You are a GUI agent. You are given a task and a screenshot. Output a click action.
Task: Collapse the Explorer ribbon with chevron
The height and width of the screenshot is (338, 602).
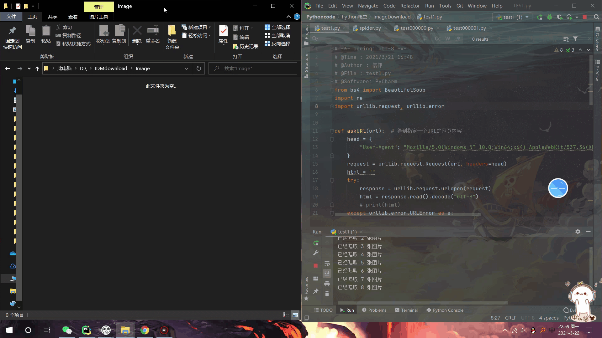pyautogui.click(x=288, y=17)
